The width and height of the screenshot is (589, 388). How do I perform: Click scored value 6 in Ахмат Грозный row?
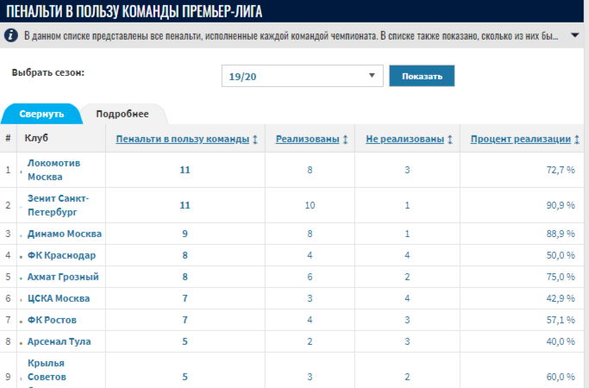(x=310, y=277)
